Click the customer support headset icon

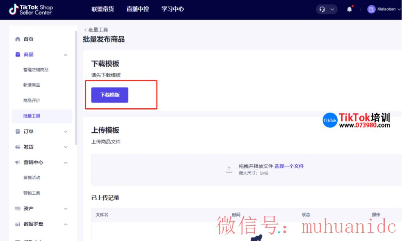[x=322, y=9]
